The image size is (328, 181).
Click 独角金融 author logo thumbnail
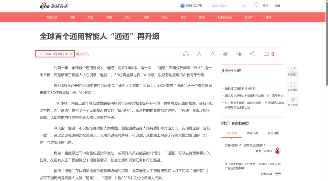coord(278,174)
